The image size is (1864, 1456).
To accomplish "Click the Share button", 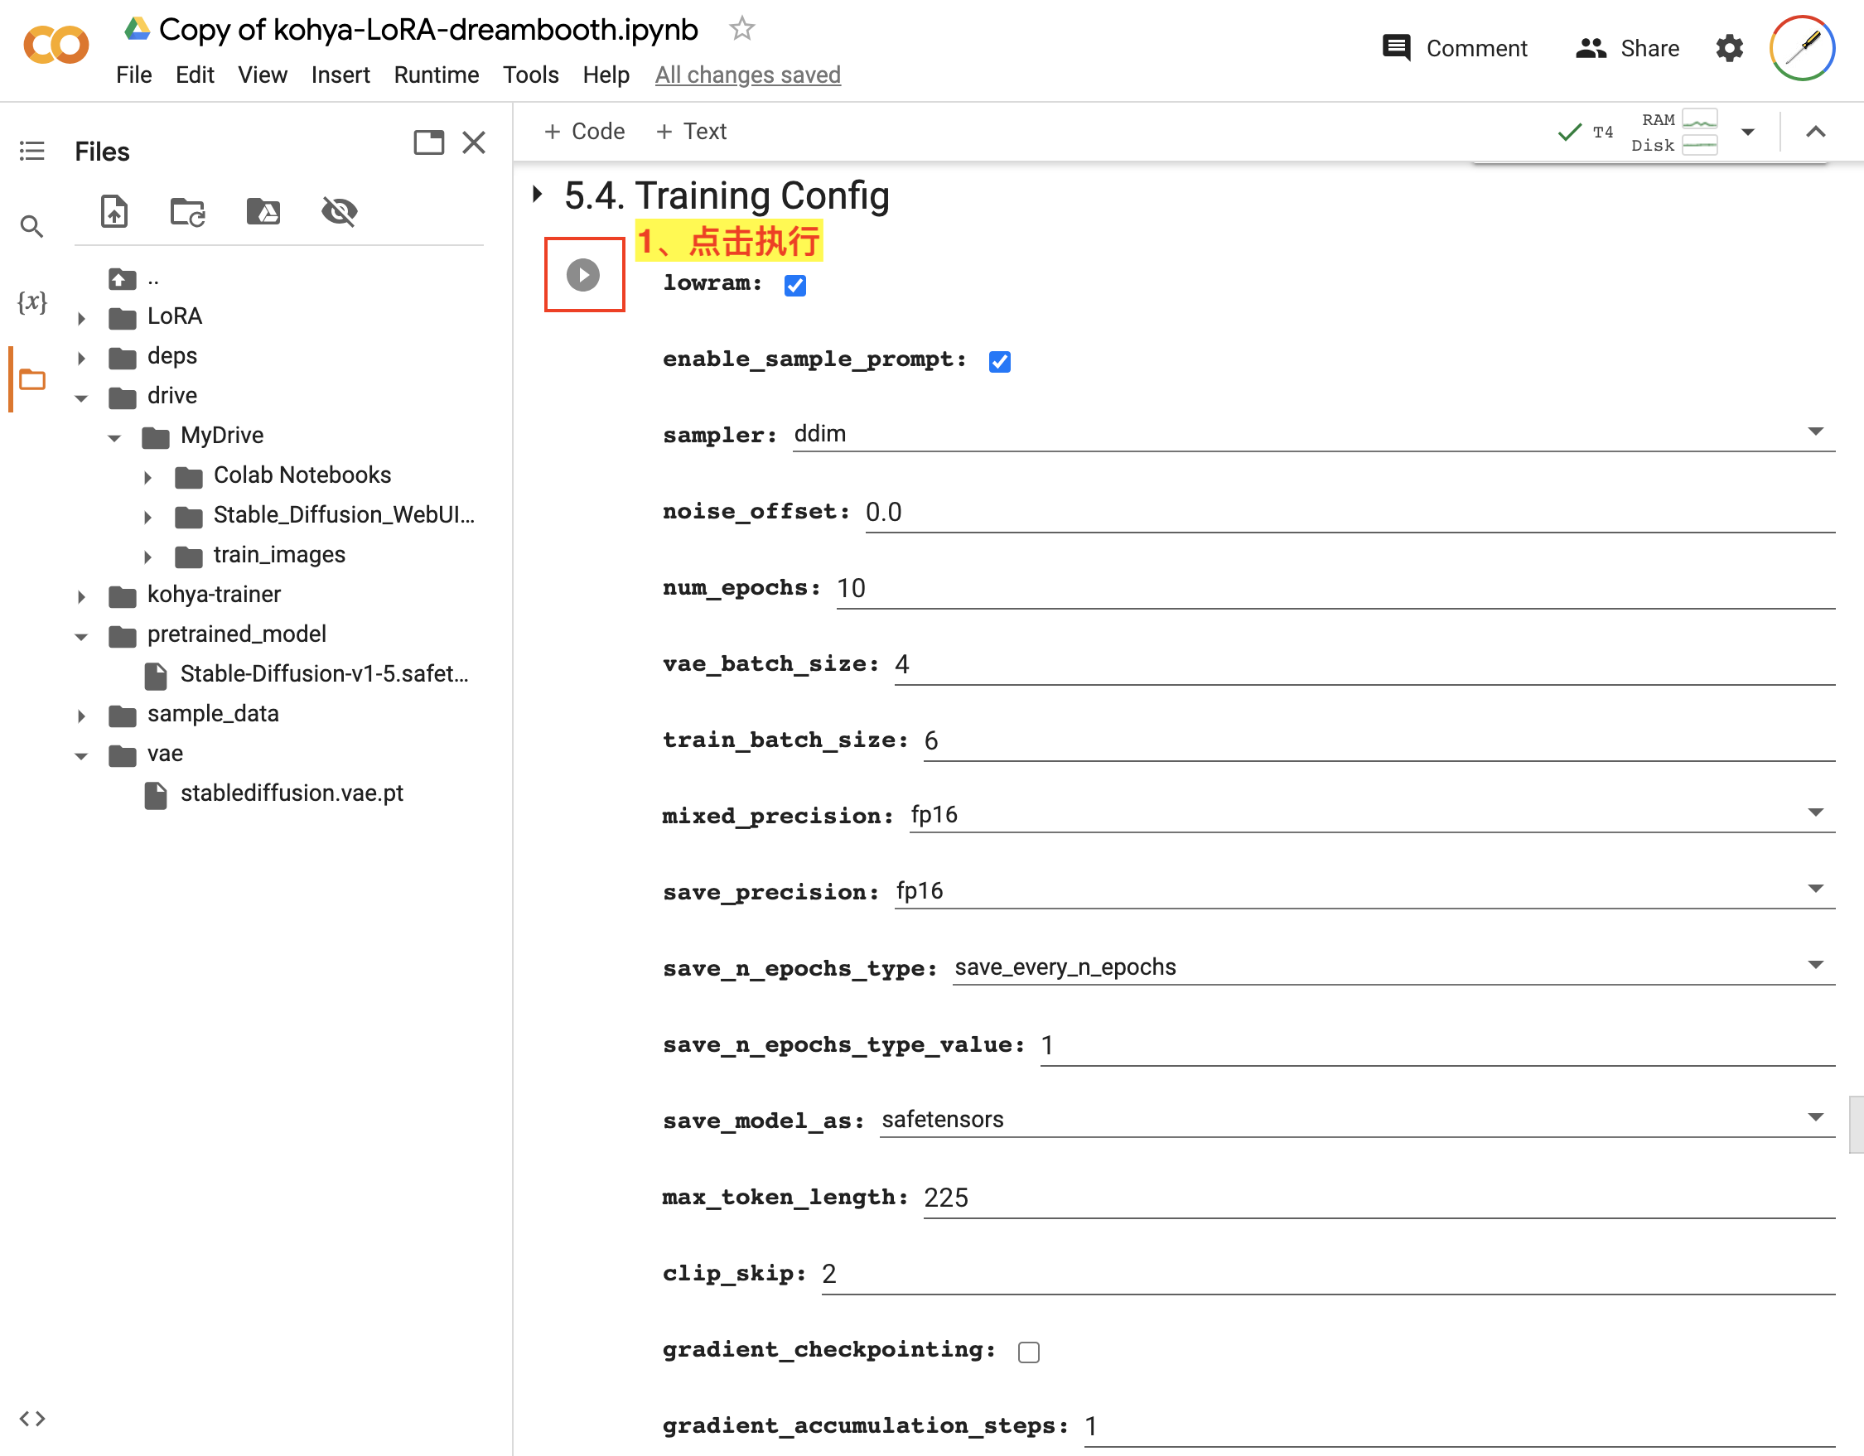I will click(1628, 48).
